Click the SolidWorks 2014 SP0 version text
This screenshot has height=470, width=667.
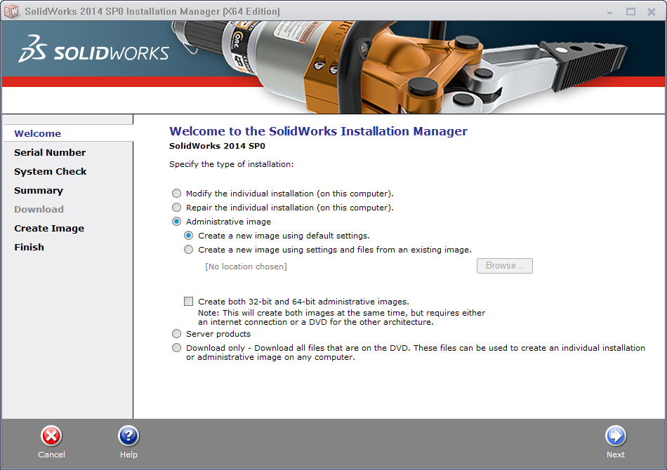[x=217, y=146]
